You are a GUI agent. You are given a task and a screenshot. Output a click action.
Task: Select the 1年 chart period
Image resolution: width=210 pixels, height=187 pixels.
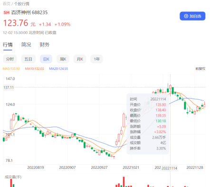click(x=96, y=59)
